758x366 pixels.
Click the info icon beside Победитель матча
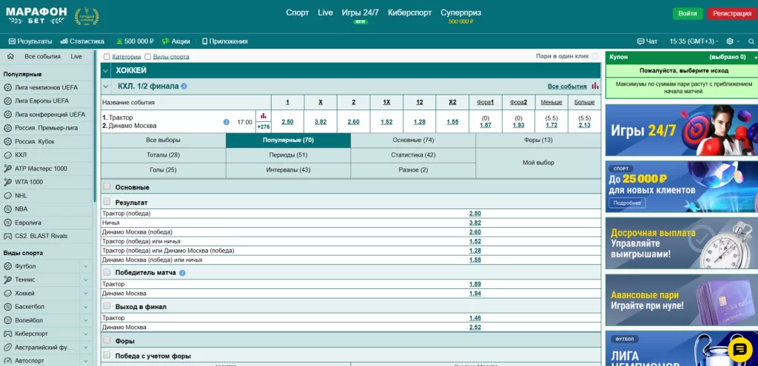pos(183,273)
